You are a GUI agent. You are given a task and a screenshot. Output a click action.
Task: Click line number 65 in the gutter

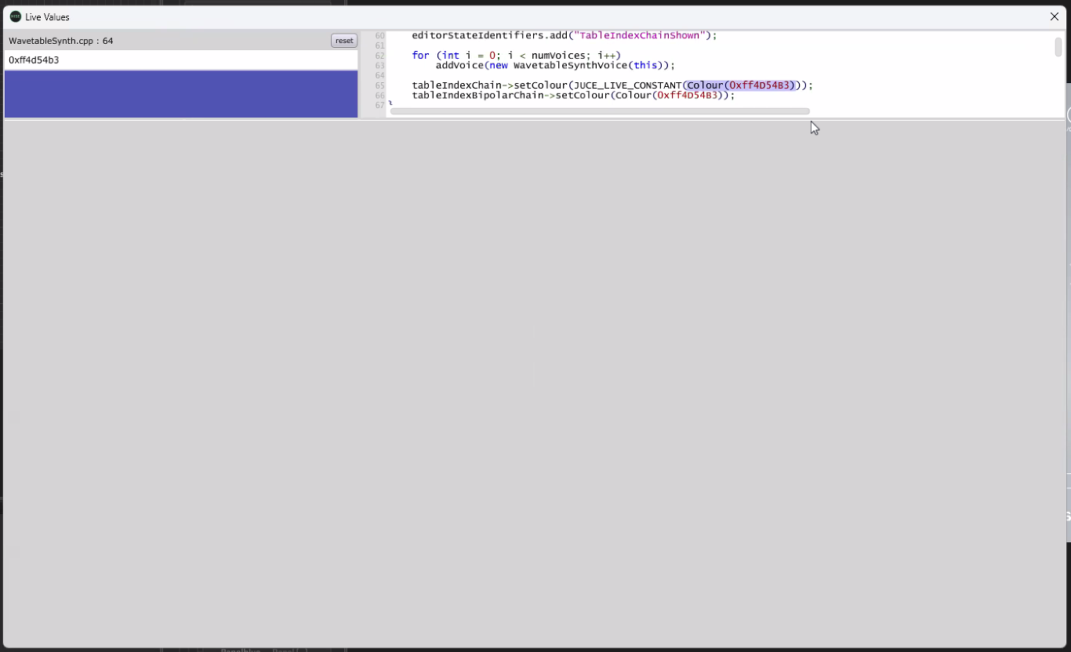point(379,85)
